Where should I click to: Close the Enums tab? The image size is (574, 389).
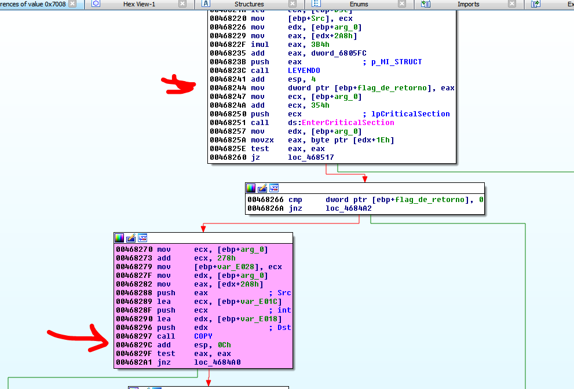tap(402, 4)
